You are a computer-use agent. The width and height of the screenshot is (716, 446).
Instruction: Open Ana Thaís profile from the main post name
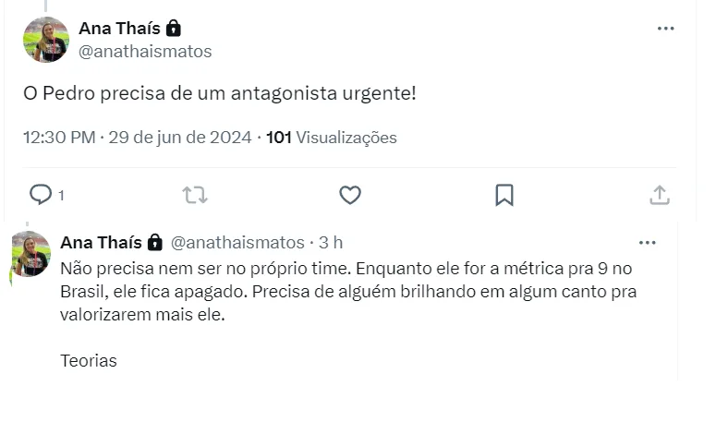pos(119,28)
